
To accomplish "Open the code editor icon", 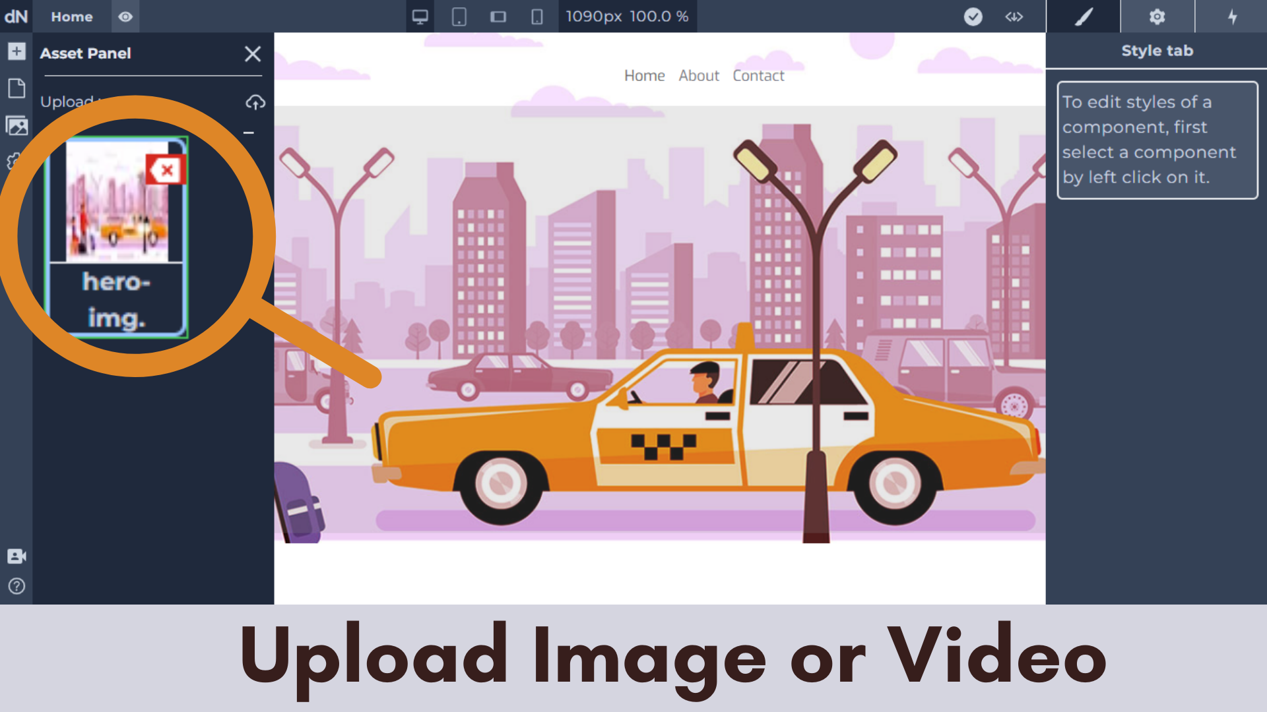I will pos(1014,16).
